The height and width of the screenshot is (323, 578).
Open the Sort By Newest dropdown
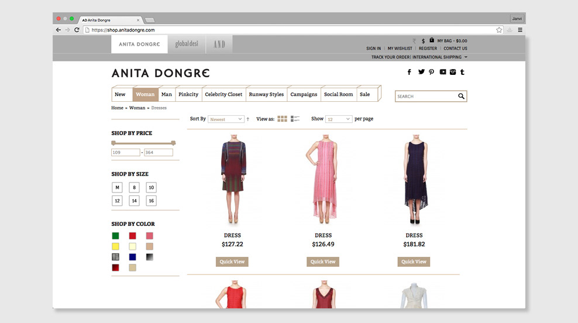tap(226, 119)
